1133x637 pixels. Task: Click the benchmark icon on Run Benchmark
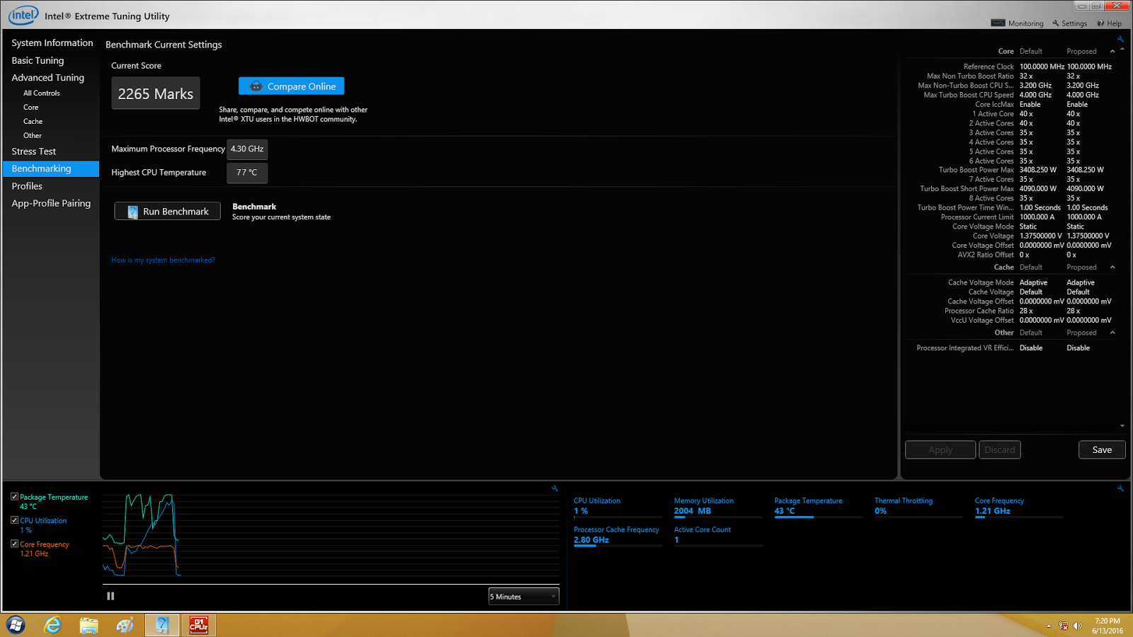point(132,212)
